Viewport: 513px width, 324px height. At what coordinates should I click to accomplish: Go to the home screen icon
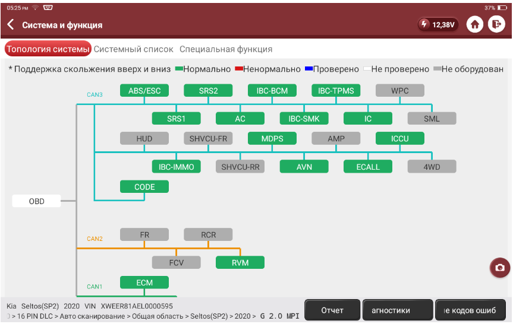click(x=474, y=24)
